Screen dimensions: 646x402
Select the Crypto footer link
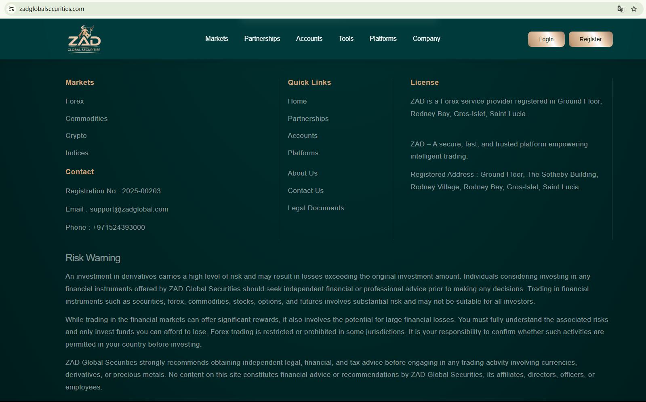pyautogui.click(x=76, y=135)
